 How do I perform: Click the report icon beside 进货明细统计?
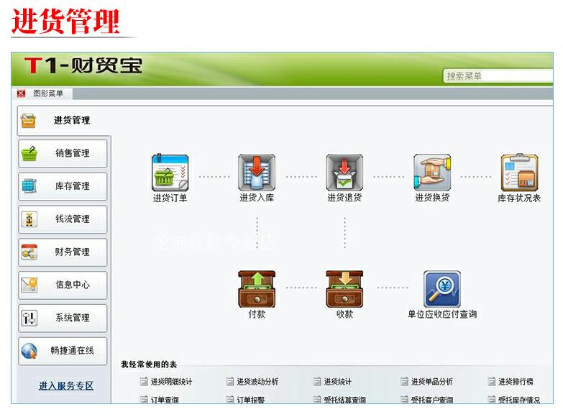[144, 382]
